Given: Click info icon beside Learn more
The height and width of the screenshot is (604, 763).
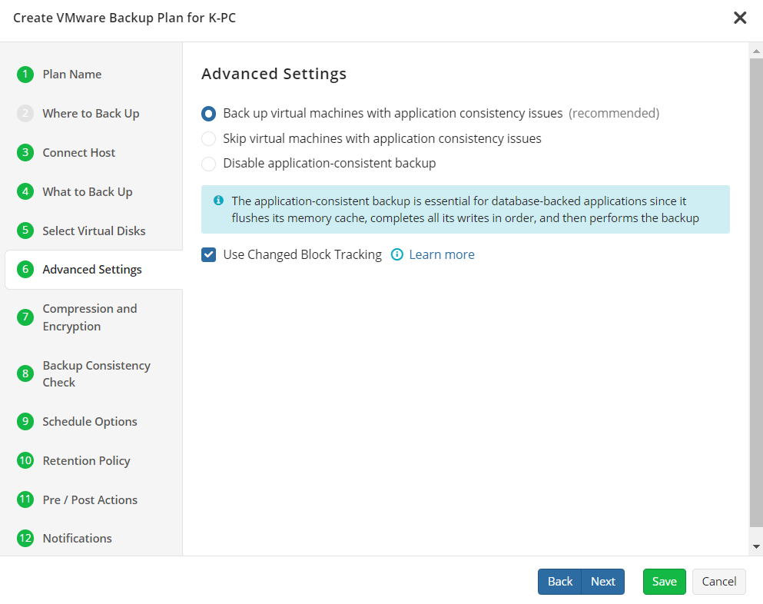Looking at the screenshot, I should tap(397, 254).
